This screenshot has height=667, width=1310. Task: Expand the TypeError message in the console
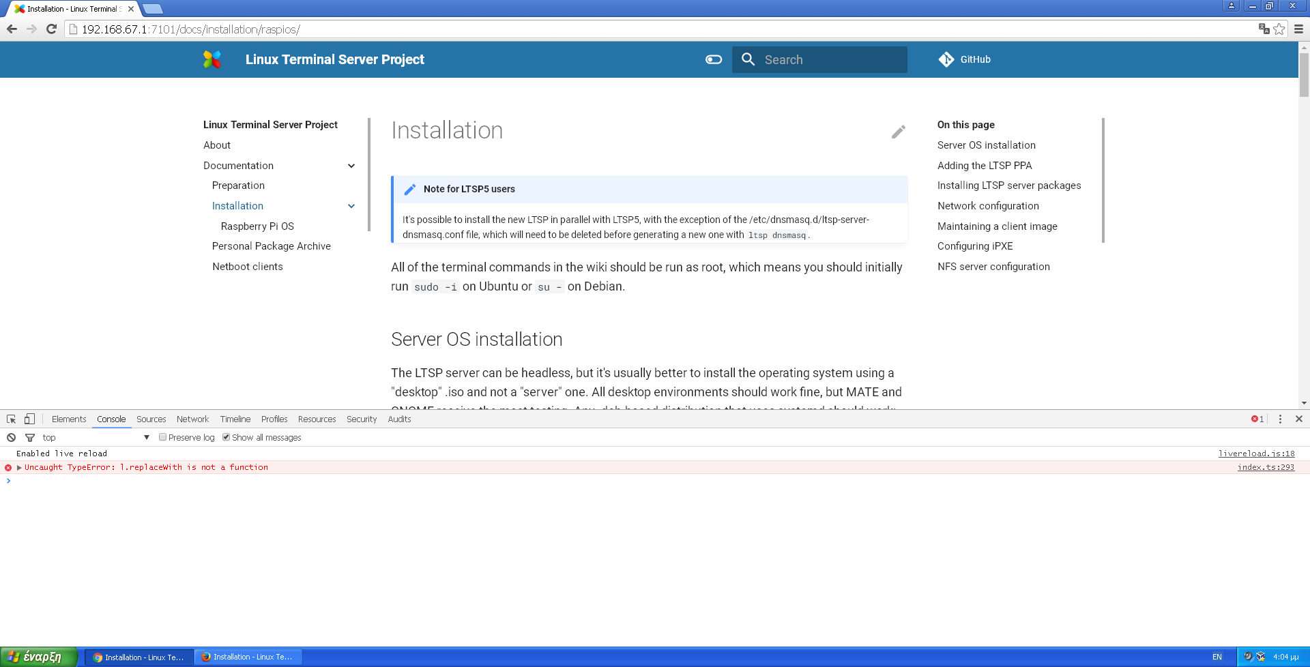coord(18,467)
